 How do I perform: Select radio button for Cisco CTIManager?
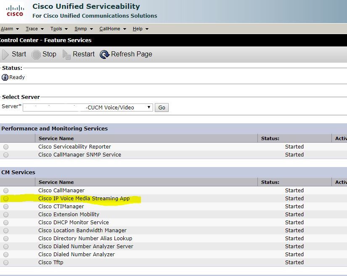6,206
